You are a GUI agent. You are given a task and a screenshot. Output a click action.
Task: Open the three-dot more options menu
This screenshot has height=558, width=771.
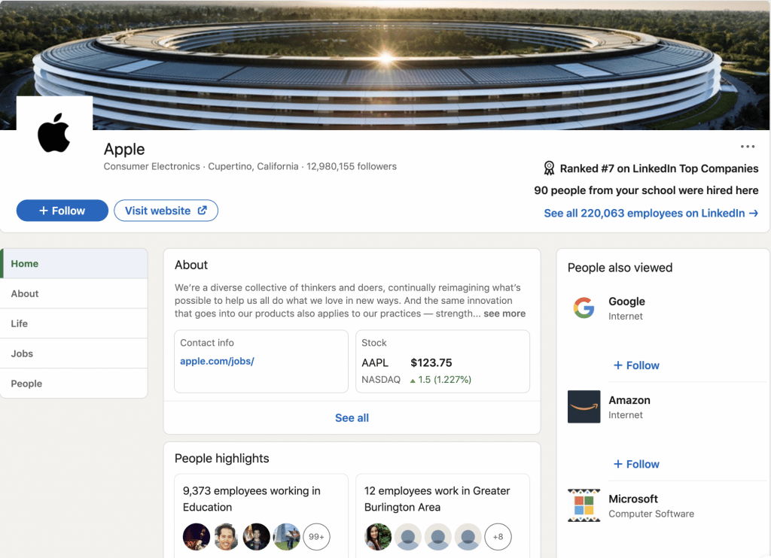(x=748, y=147)
